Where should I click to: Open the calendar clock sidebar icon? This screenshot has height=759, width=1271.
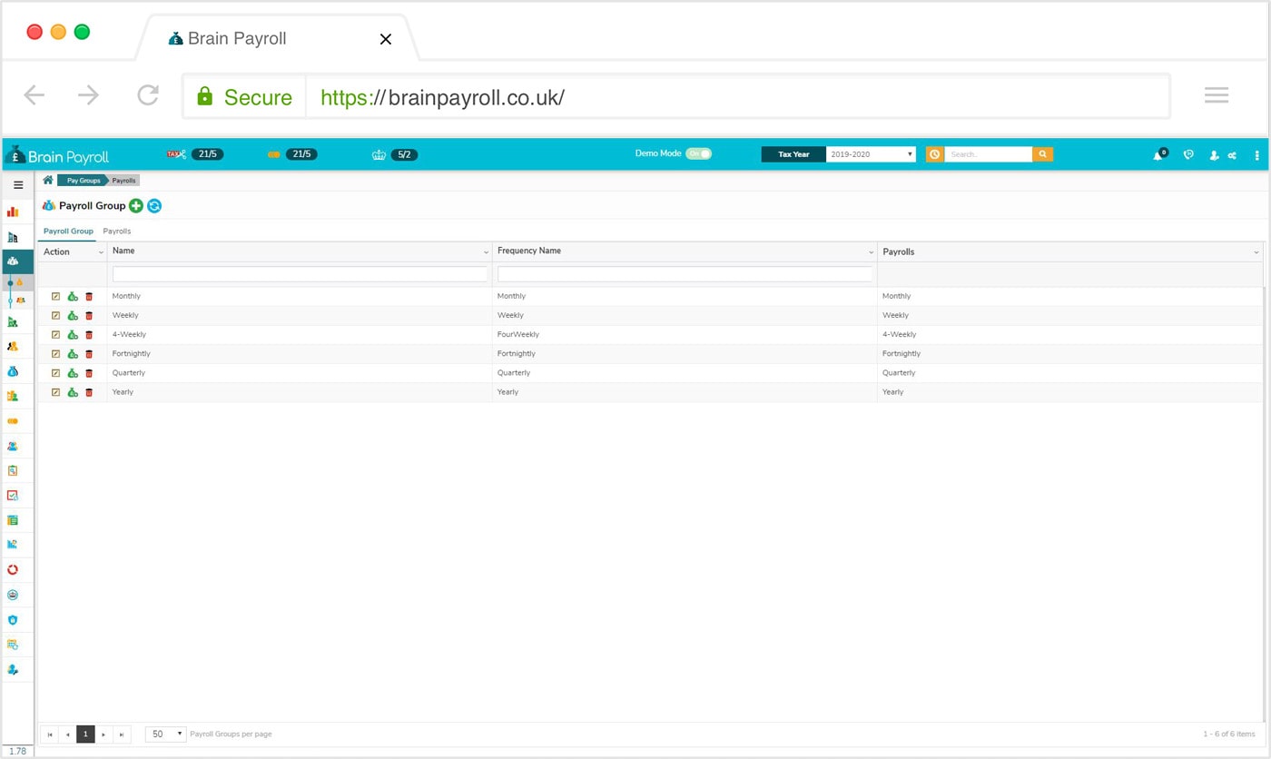13,645
